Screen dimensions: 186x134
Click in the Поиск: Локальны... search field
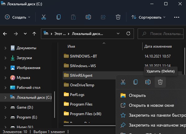coord(161,34)
